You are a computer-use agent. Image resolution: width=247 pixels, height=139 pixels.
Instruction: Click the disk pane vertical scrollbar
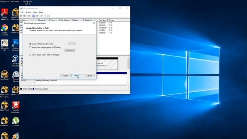click(129, 71)
